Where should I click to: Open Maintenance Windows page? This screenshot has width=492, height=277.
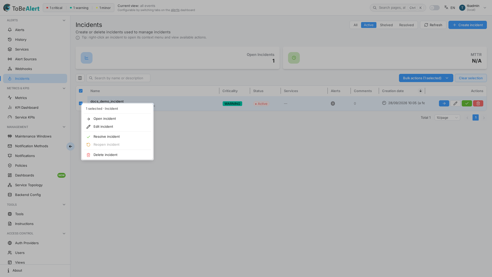pyautogui.click(x=35, y=136)
